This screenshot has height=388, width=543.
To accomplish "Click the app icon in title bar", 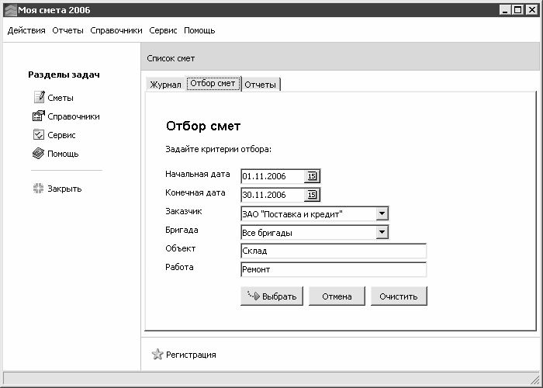I will 9,9.
